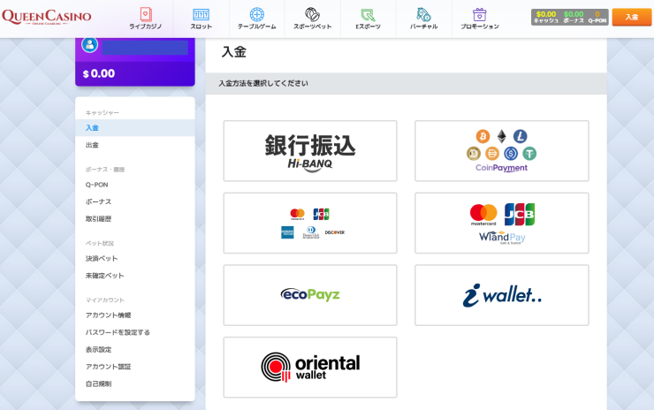Select 入金 in the cashier sidebar

click(x=135, y=127)
